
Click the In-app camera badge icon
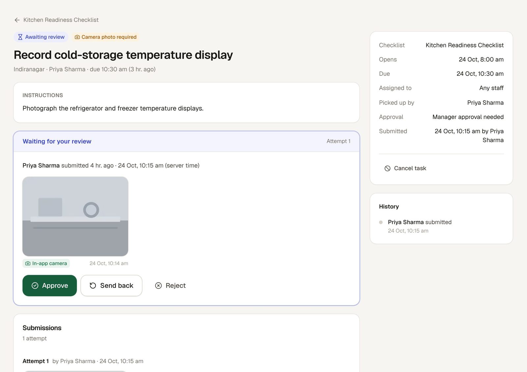(28, 263)
